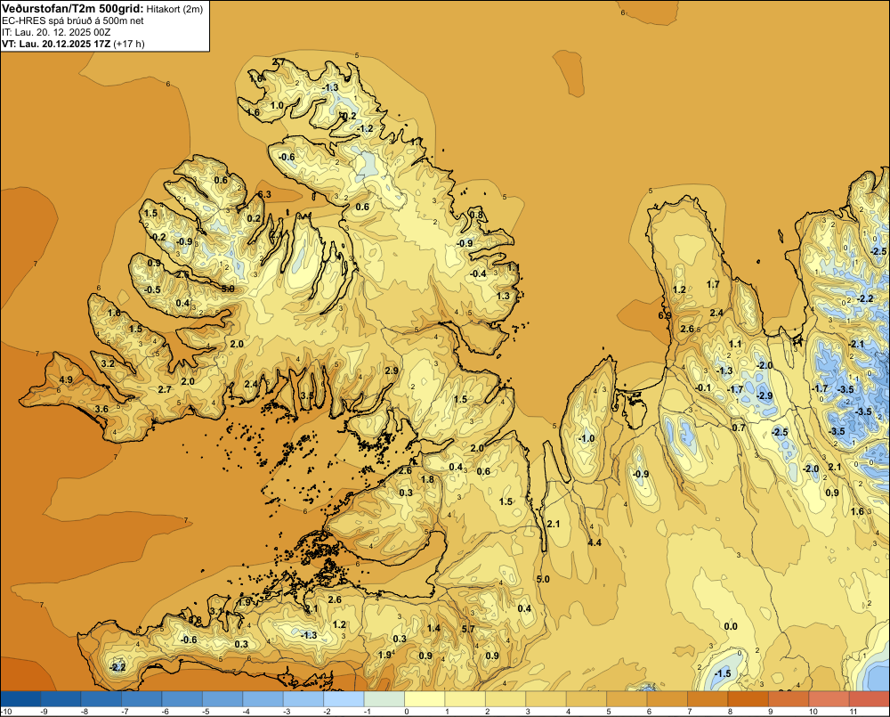This screenshot has height=717, width=890.
Task: Click the "-10" legend scale label
Action: (x=6, y=712)
